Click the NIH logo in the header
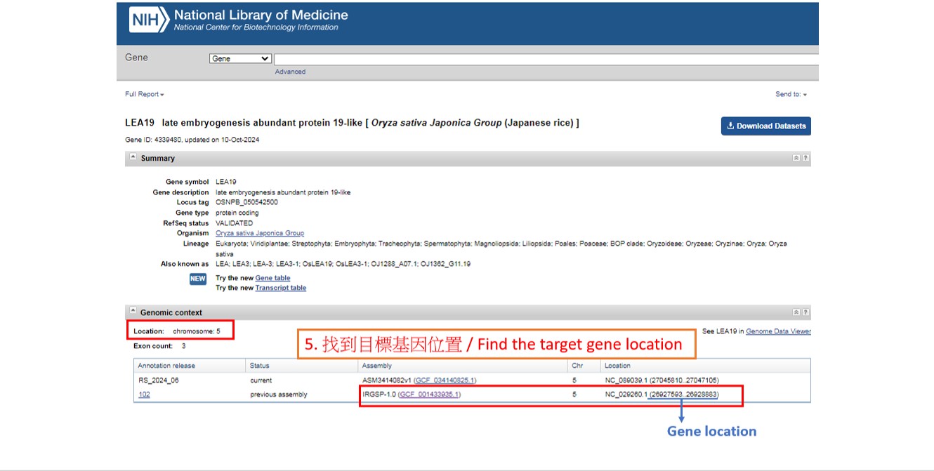Viewport: 934px width, 471px height. [x=149, y=20]
